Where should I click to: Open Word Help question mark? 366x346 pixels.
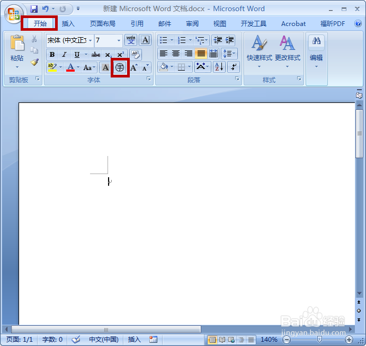tap(358, 23)
